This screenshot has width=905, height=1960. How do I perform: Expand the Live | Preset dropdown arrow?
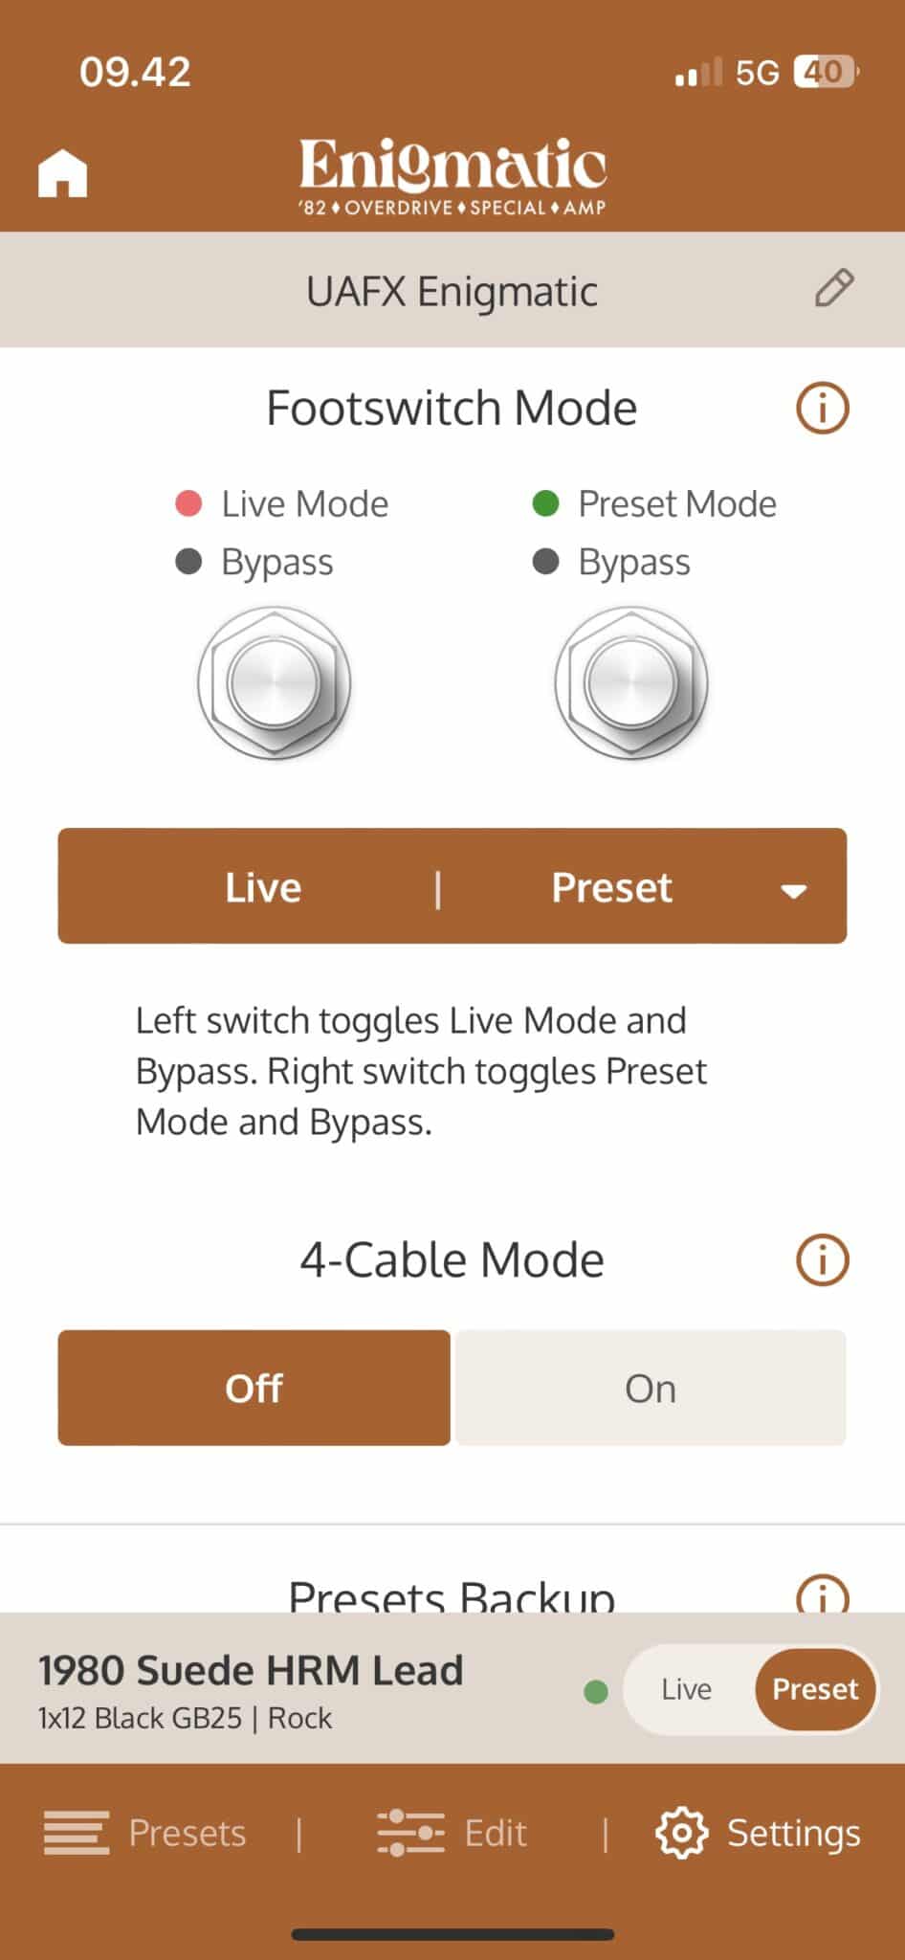(793, 891)
